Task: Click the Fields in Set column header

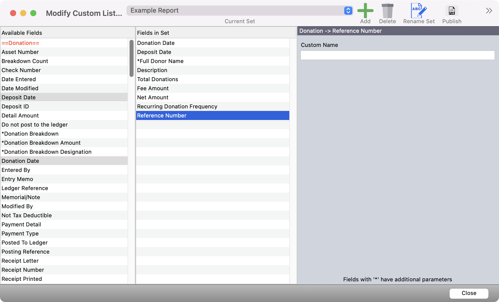Action: (x=153, y=33)
